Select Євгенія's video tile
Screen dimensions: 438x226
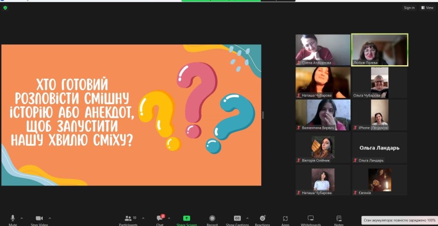coord(379,180)
